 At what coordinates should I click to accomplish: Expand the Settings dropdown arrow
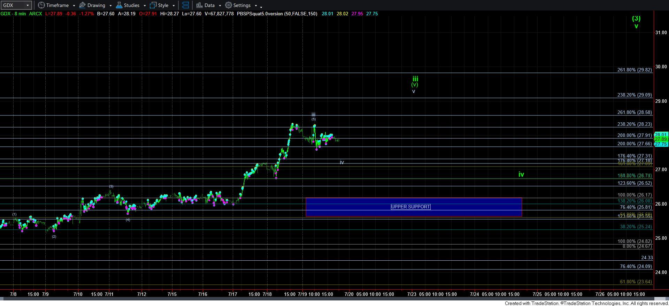[x=256, y=6]
